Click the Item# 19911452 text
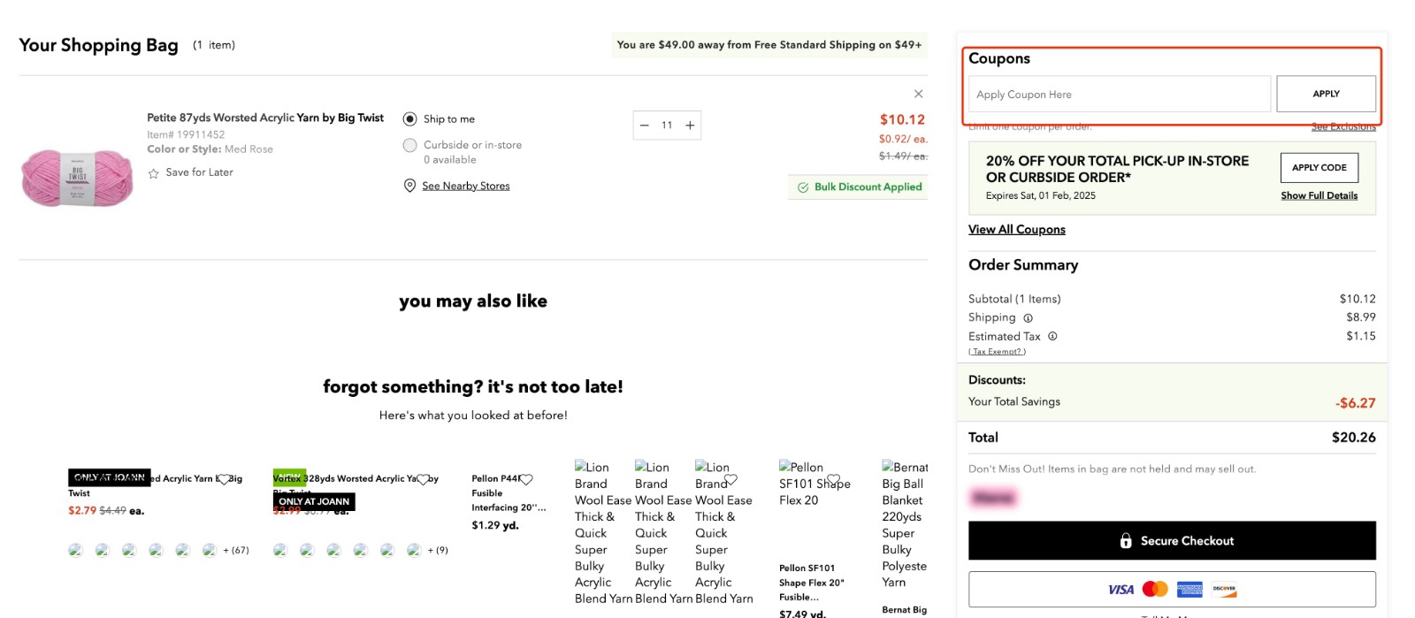The height and width of the screenshot is (618, 1415). 186,134
